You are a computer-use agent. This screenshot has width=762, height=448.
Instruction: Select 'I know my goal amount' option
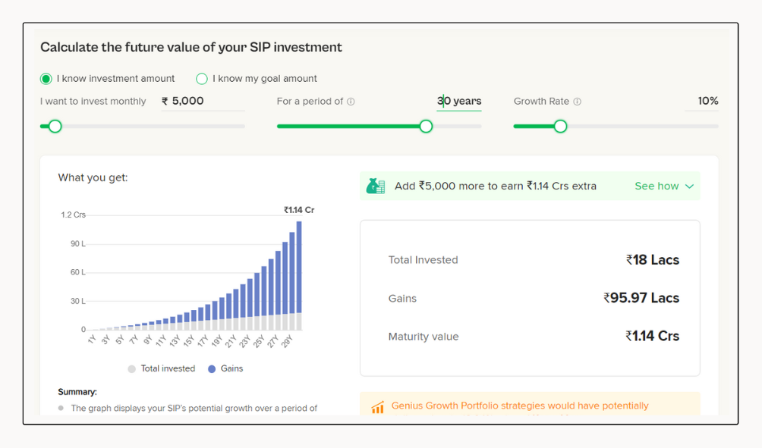(x=202, y=79)
